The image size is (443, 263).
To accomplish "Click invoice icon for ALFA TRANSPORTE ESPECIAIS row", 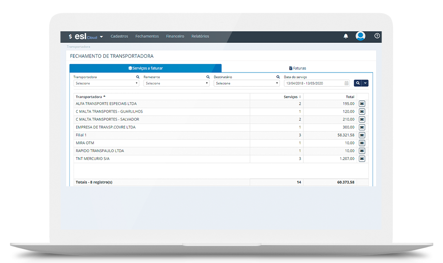I will tap(362, 103).
